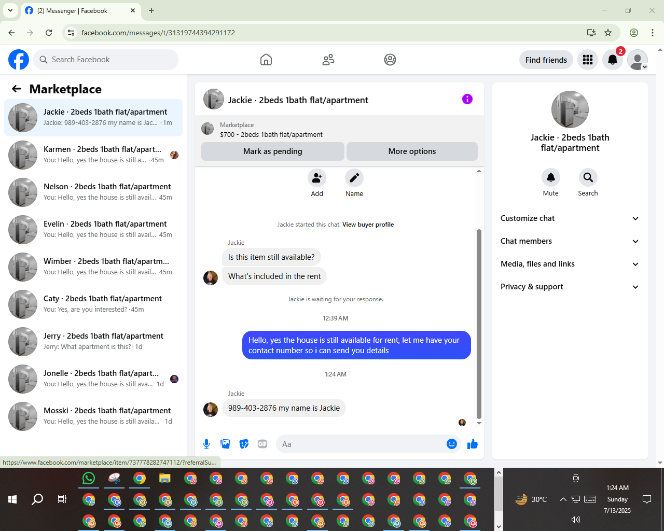Click the bookmark star icon in address bar
The width and height of the screenshot is (664, 531).
point(608,33)
